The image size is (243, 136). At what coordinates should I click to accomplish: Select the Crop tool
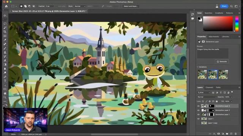click(x=5, y=32)
